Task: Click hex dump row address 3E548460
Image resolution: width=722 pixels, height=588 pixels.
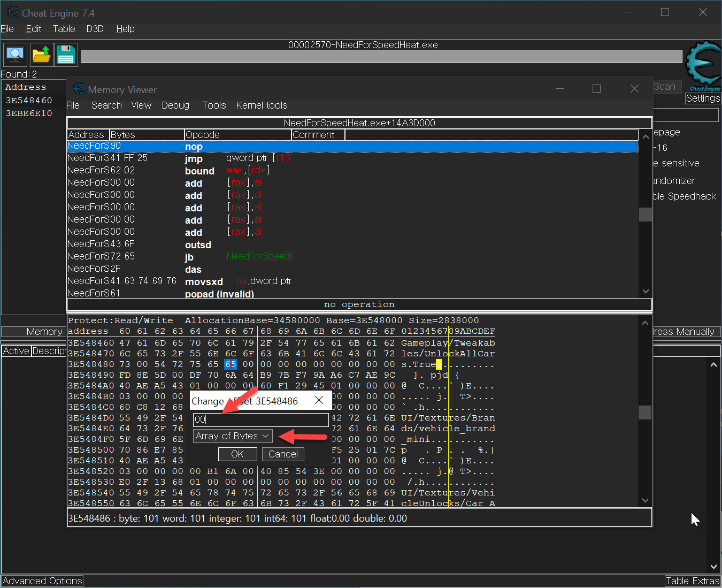Action: tap(91, 343)
